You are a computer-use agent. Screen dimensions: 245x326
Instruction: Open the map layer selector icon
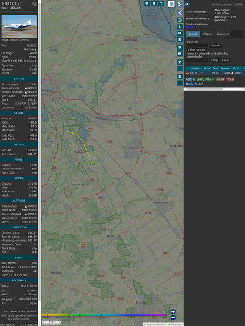tap(171, 4)
